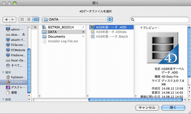
Task: Switch to icon view mode
Action: (x=22, y=19)
